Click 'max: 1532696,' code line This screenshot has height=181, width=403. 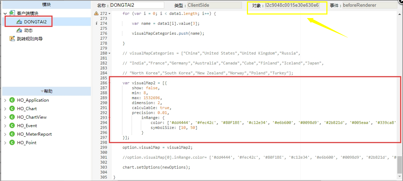[x=147, y=98]
